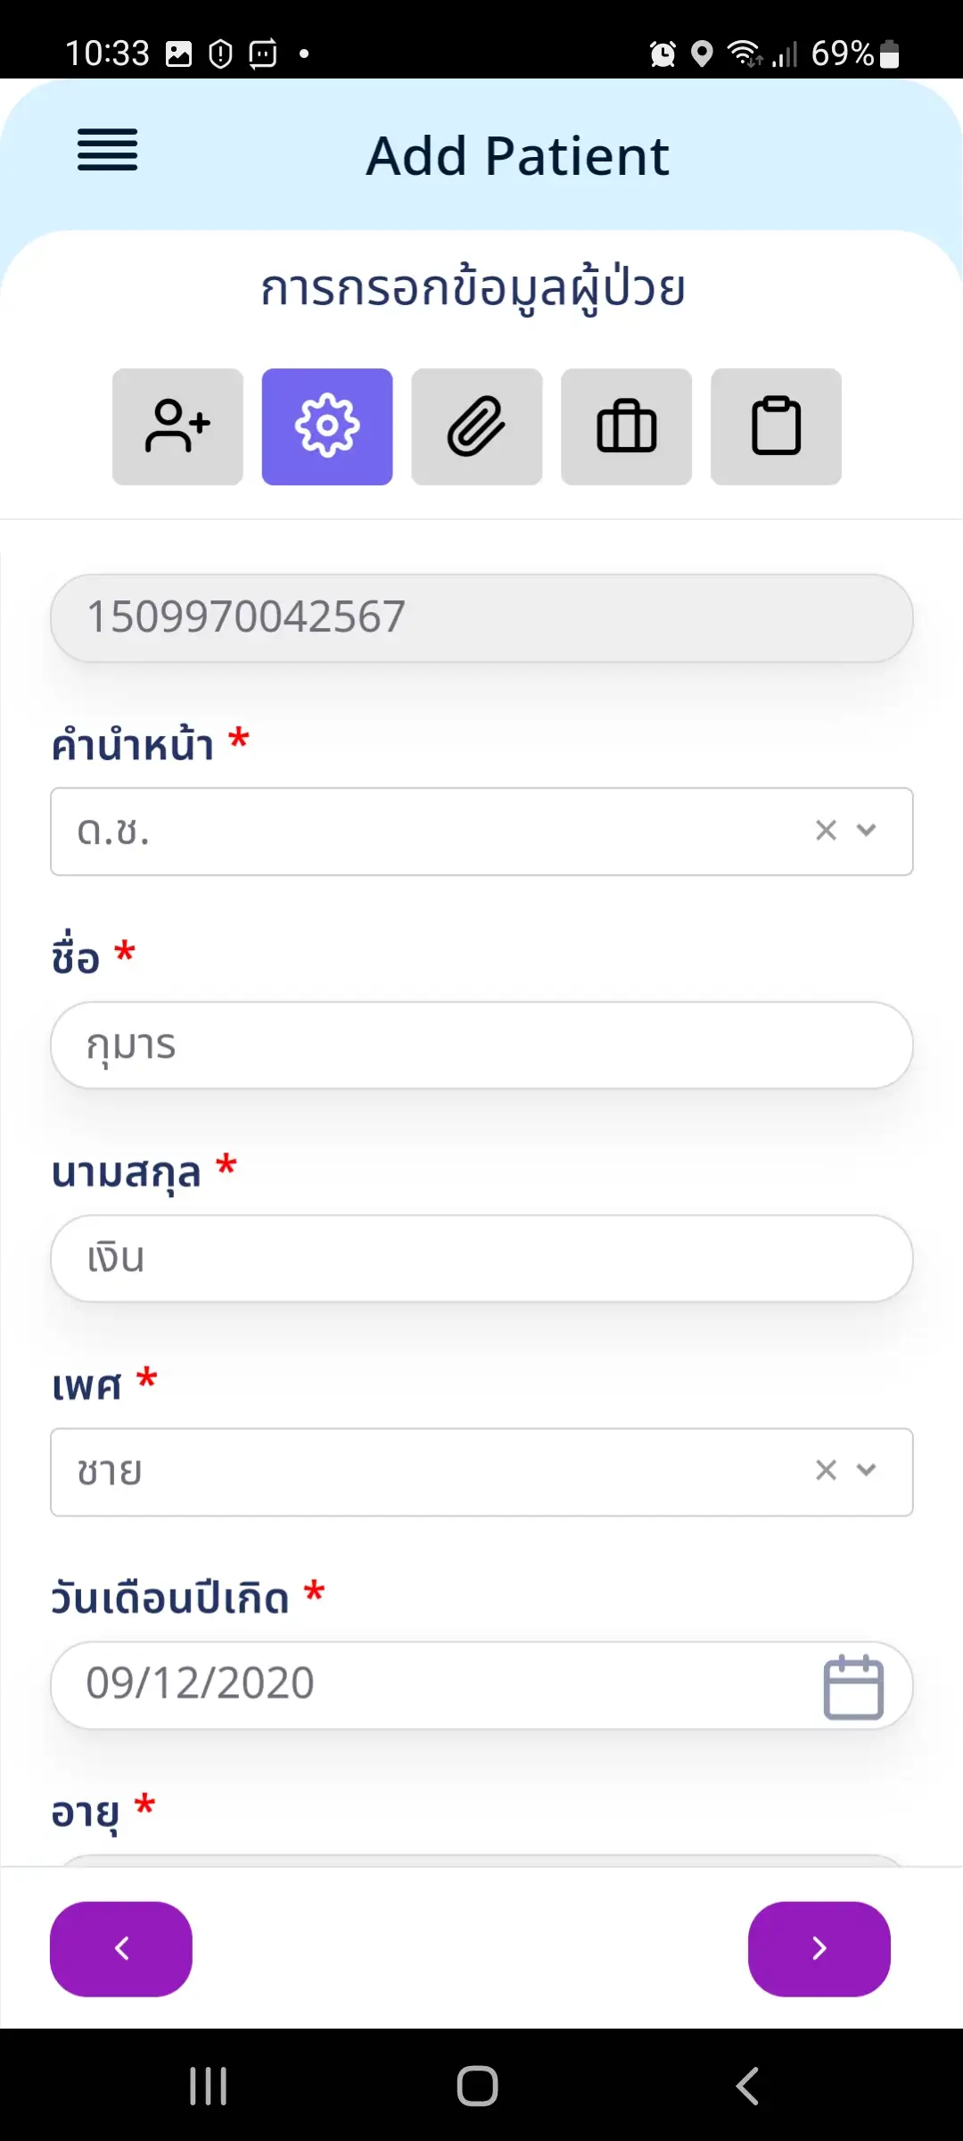Viewport: 963px width, 2141px height.
Task: Click the birth date field 09/12/2020
Action: [x=428, y=1684]
